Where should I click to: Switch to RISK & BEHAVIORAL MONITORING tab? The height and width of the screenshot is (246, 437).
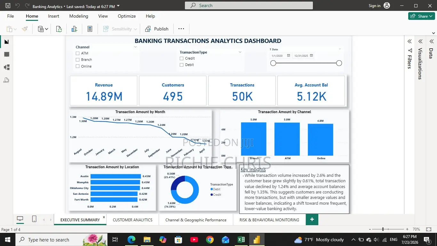pos(269,220)
